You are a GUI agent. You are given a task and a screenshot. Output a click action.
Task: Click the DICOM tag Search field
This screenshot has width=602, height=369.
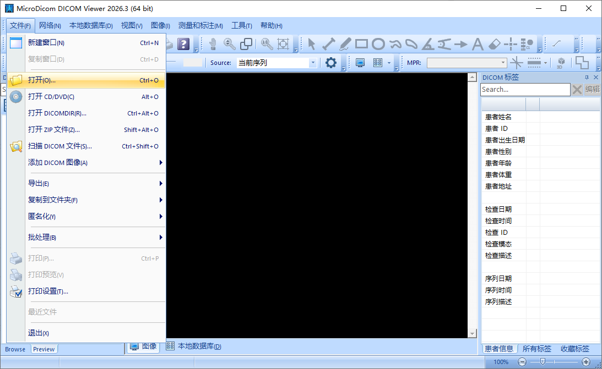coord(525,89)
